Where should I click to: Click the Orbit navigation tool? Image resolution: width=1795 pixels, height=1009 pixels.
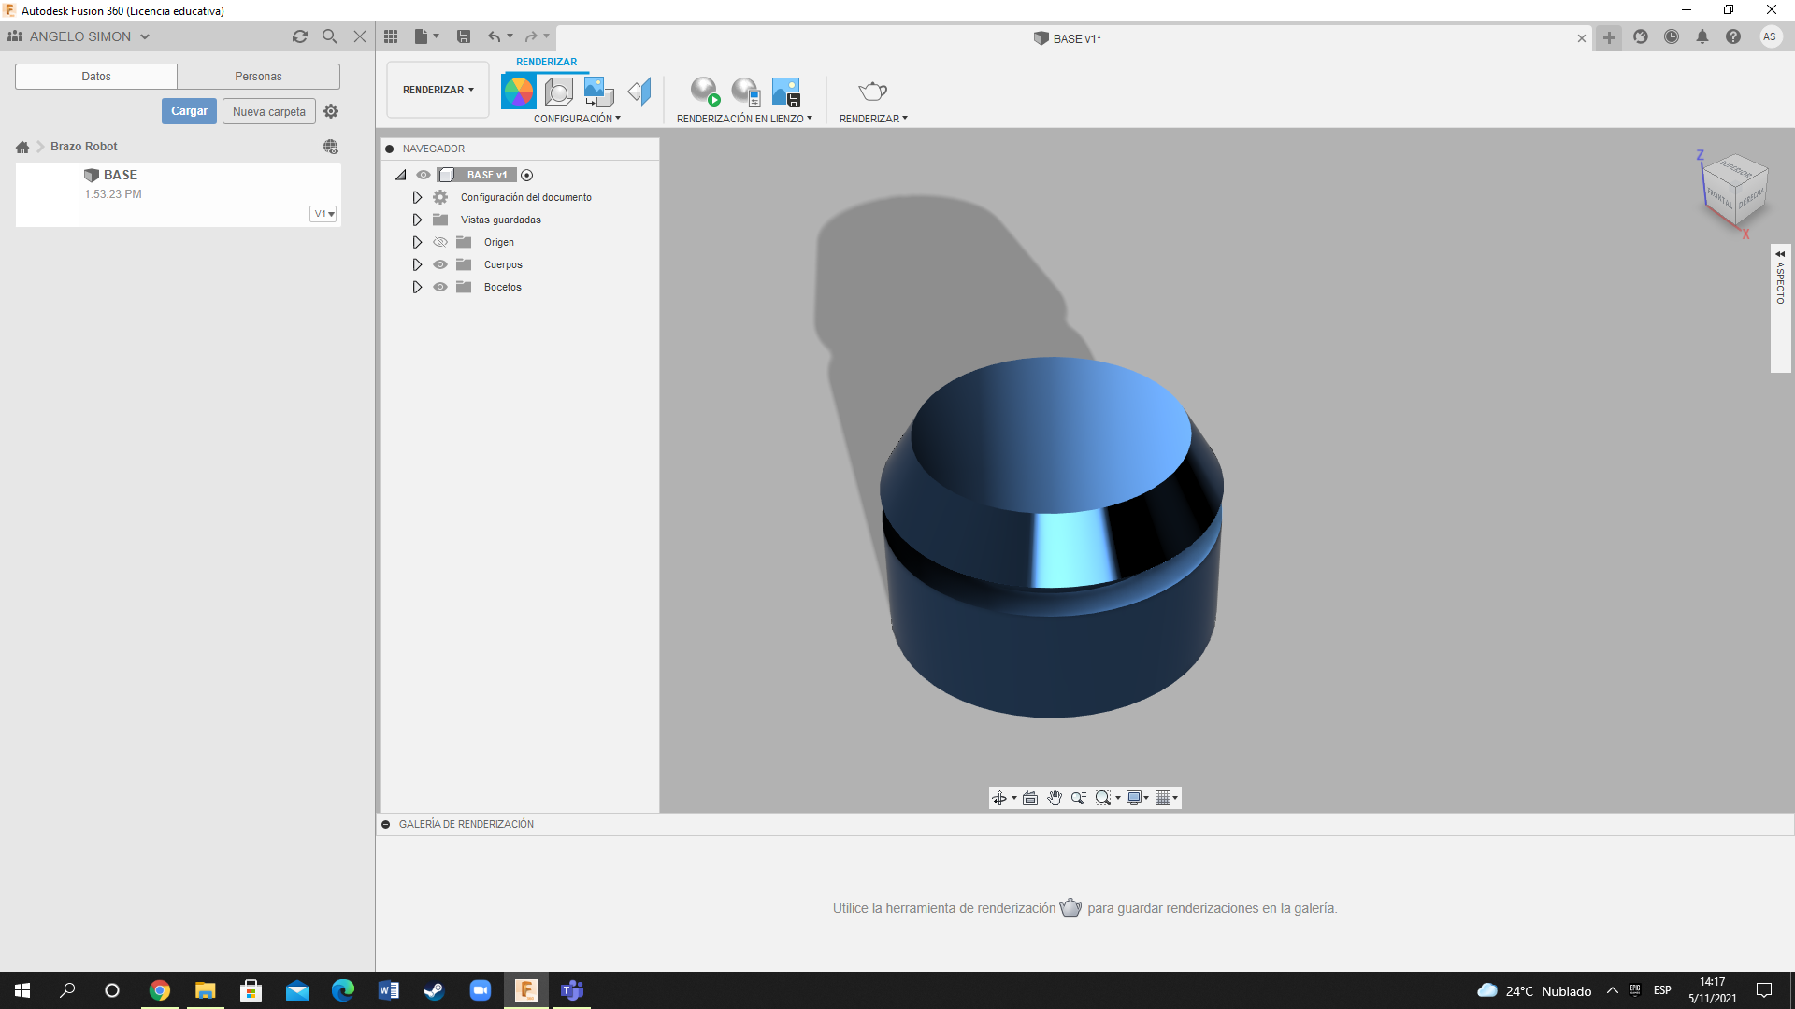(999, 798)
